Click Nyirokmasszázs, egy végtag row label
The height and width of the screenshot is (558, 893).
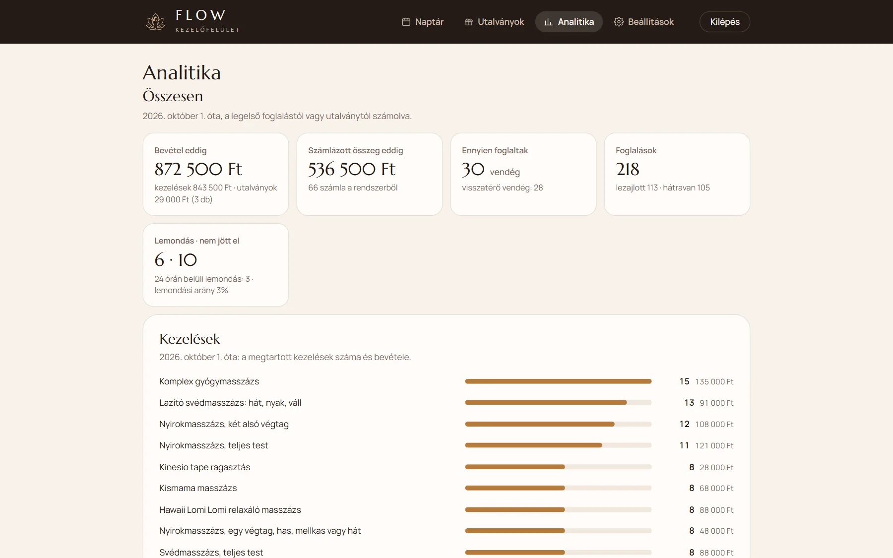(260, 531)
